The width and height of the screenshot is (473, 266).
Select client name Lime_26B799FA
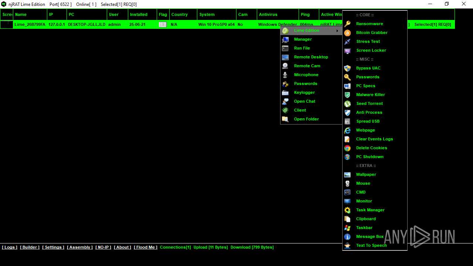pyautogui.click(x=30, y=24)
